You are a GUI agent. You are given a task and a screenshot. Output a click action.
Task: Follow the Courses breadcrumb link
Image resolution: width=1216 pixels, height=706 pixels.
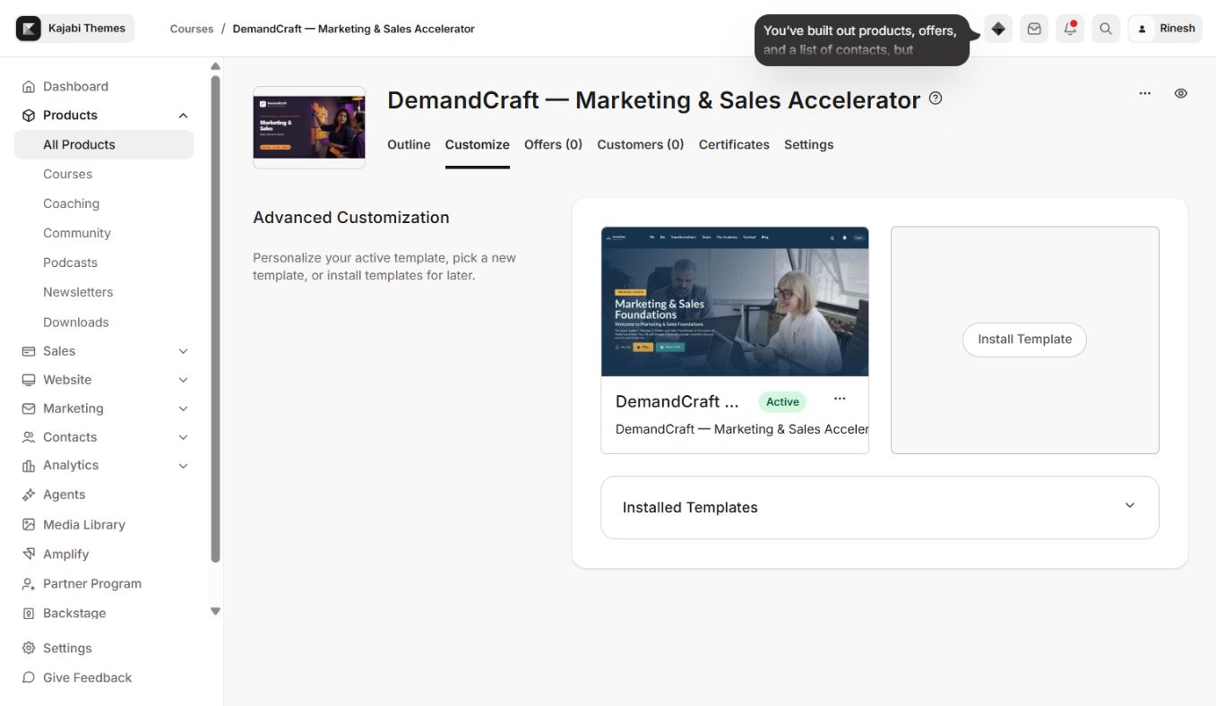(x=192, y=29)
